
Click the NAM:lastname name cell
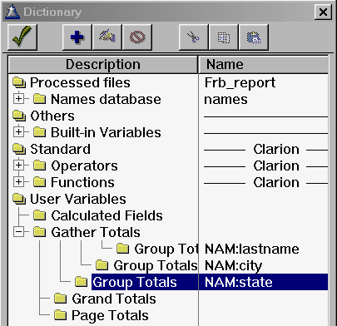[252, 249]
